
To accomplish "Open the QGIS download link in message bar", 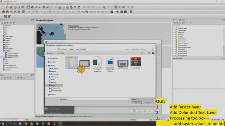I will coord(64,117).
